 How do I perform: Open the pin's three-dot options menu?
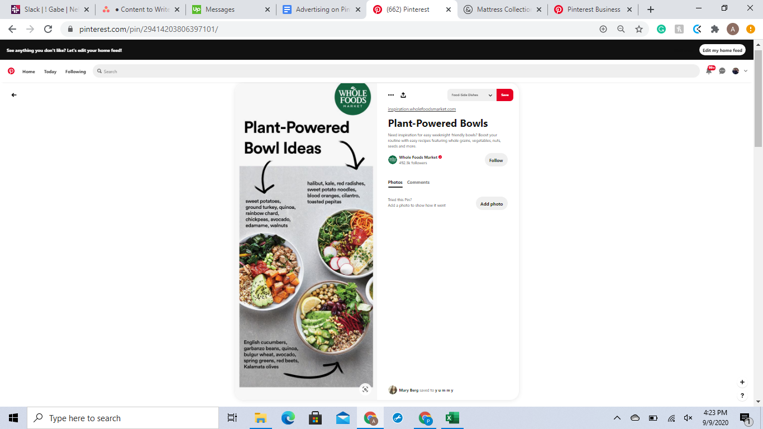(x=391, y=95)
